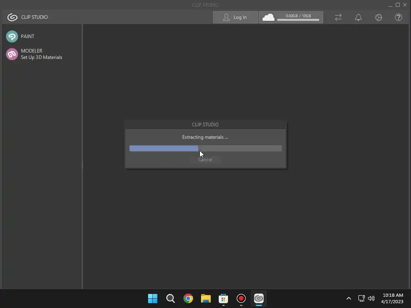411x308 pixels.
Task: Open Microsoft Store from taskbar
Action: click(223, 298)
